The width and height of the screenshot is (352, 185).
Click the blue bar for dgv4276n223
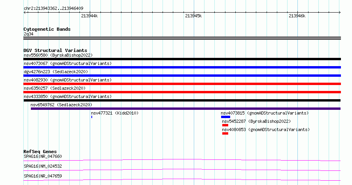182,76
